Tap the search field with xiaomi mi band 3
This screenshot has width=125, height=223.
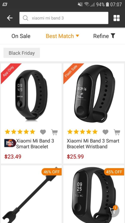(64, 18)
